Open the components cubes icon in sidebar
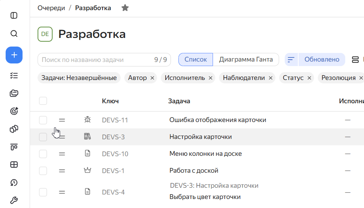 14,129
